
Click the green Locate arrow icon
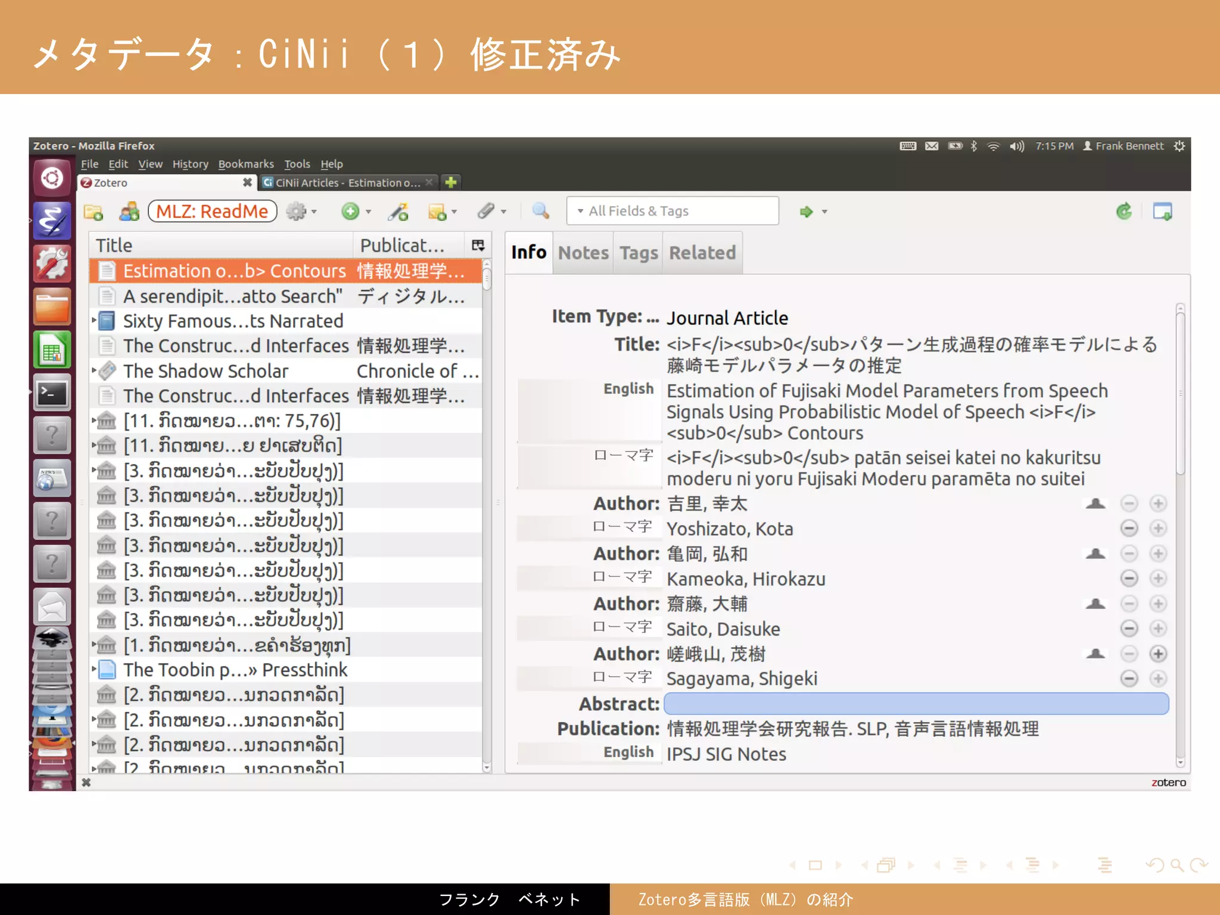click(806, 211)
